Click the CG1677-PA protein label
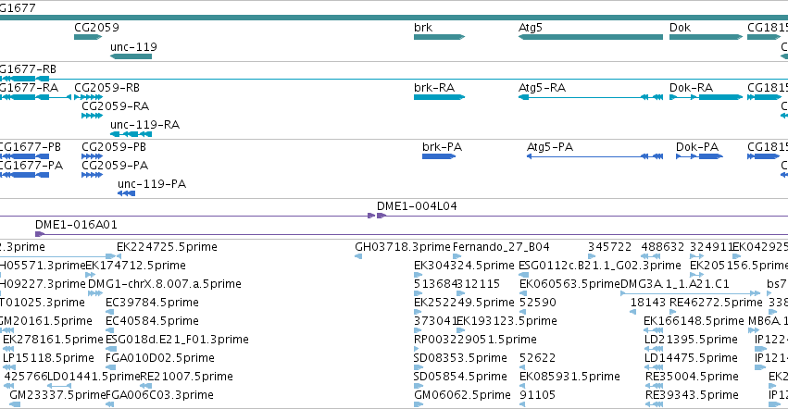This screenshot has width=788, height=409. pos(31,166)
